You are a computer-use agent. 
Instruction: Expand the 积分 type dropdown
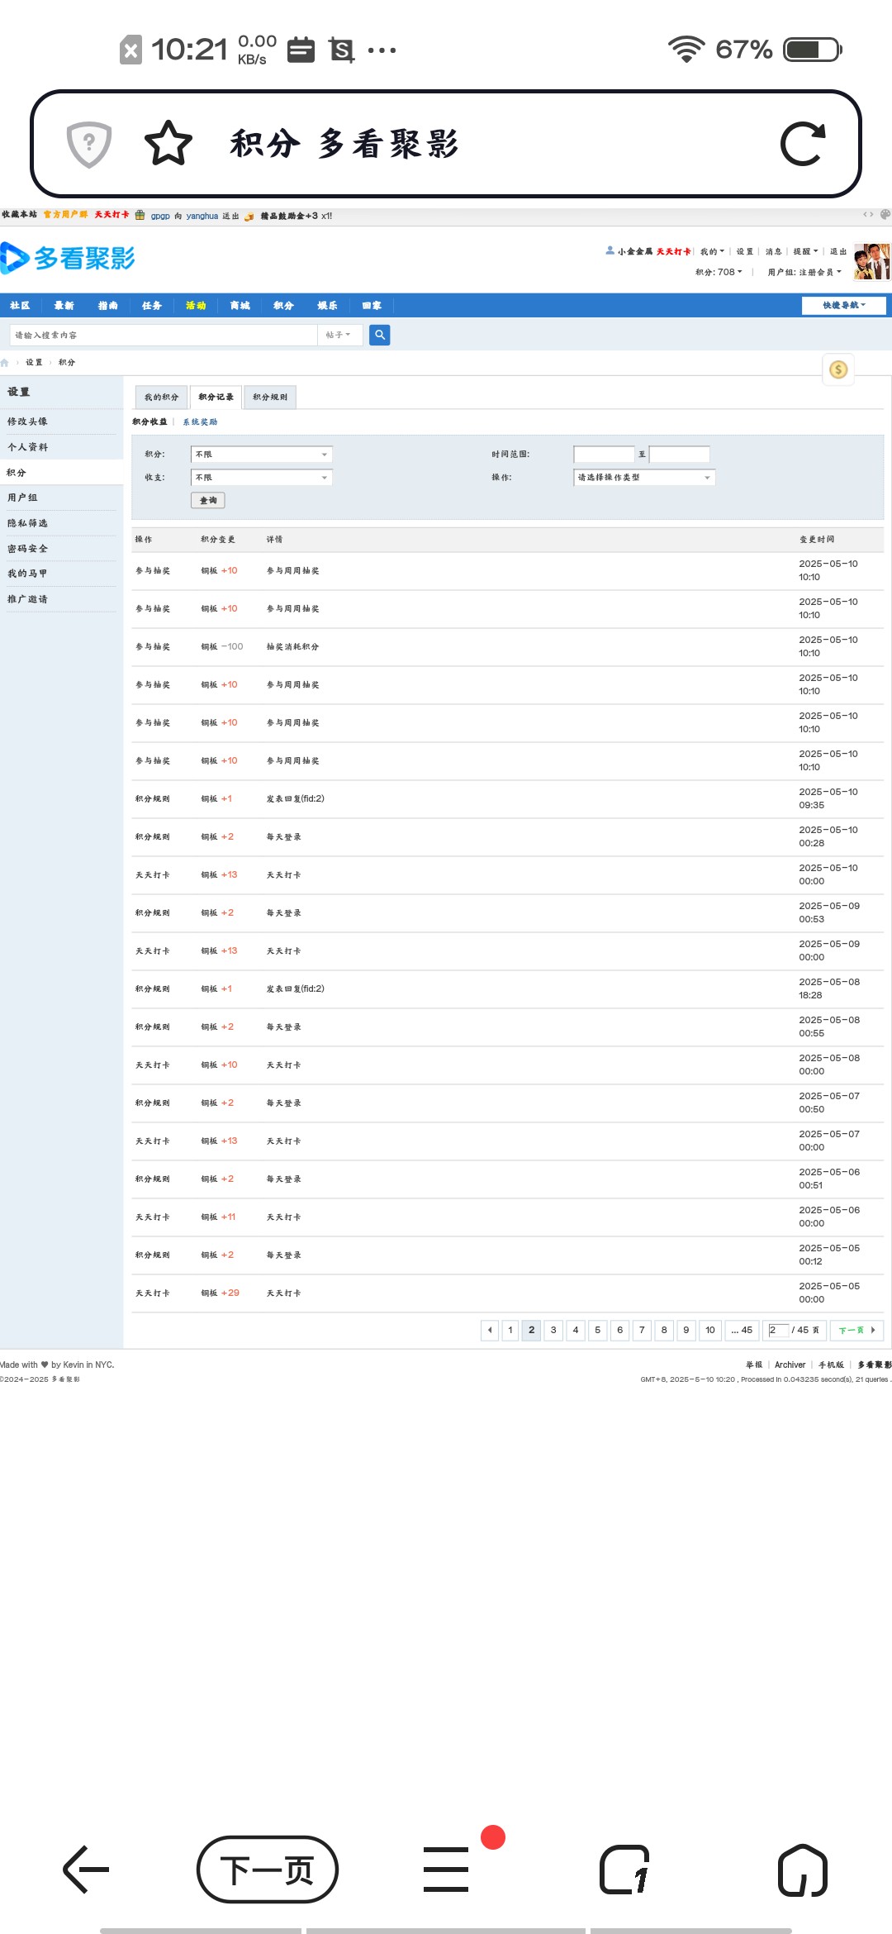(x=262, y=455)
